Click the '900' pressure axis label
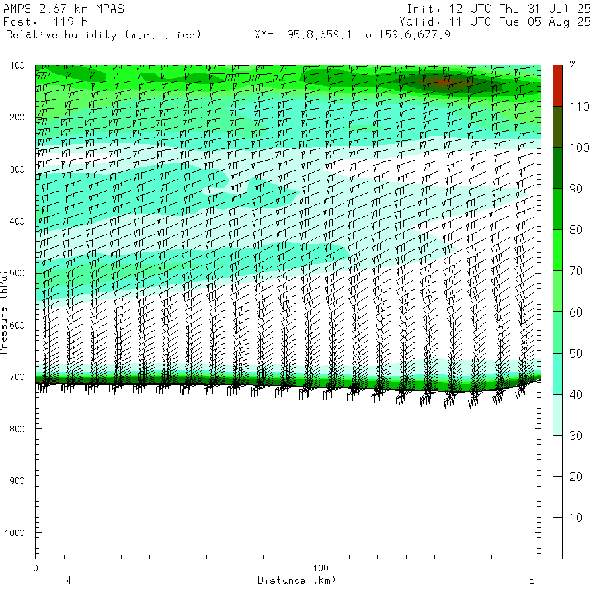595x595 pixels. coord(17,481)
